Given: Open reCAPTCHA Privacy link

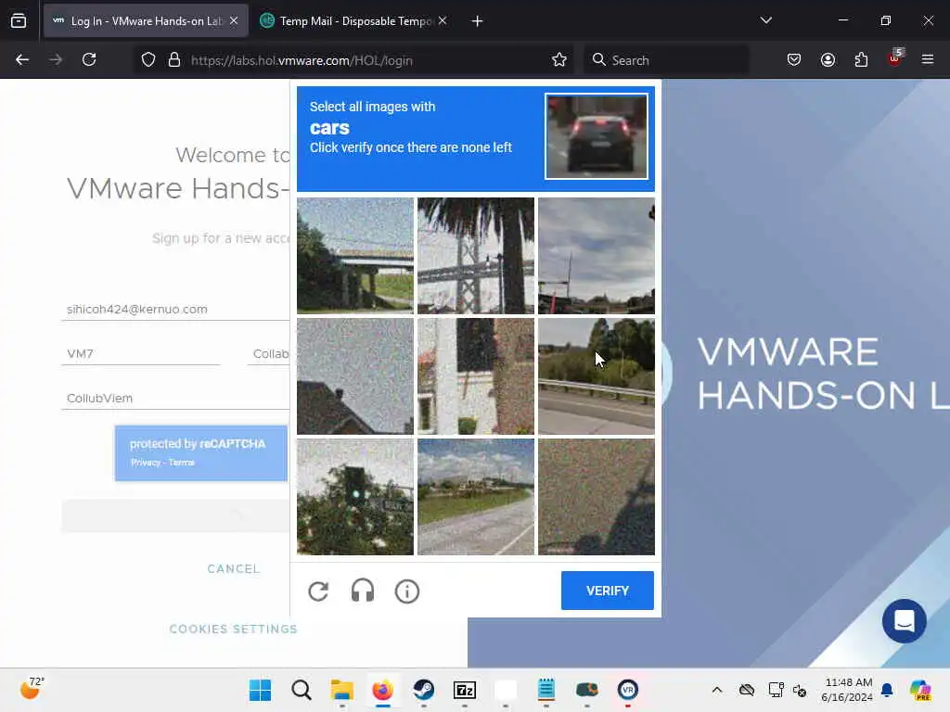Looking at the screenshot, I should [x=146, y=463].
